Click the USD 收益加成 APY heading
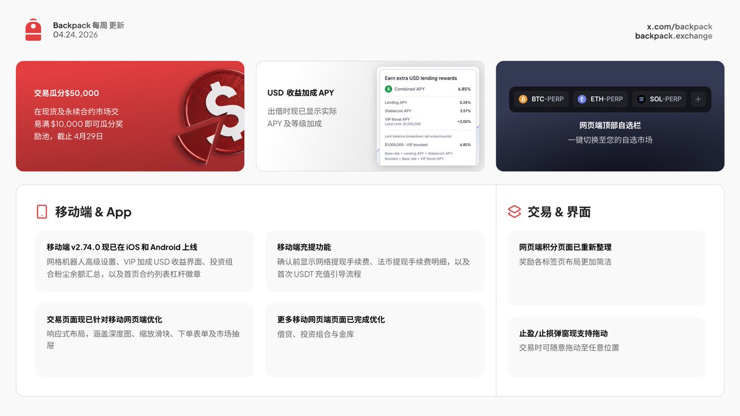 tap(300, 92)
